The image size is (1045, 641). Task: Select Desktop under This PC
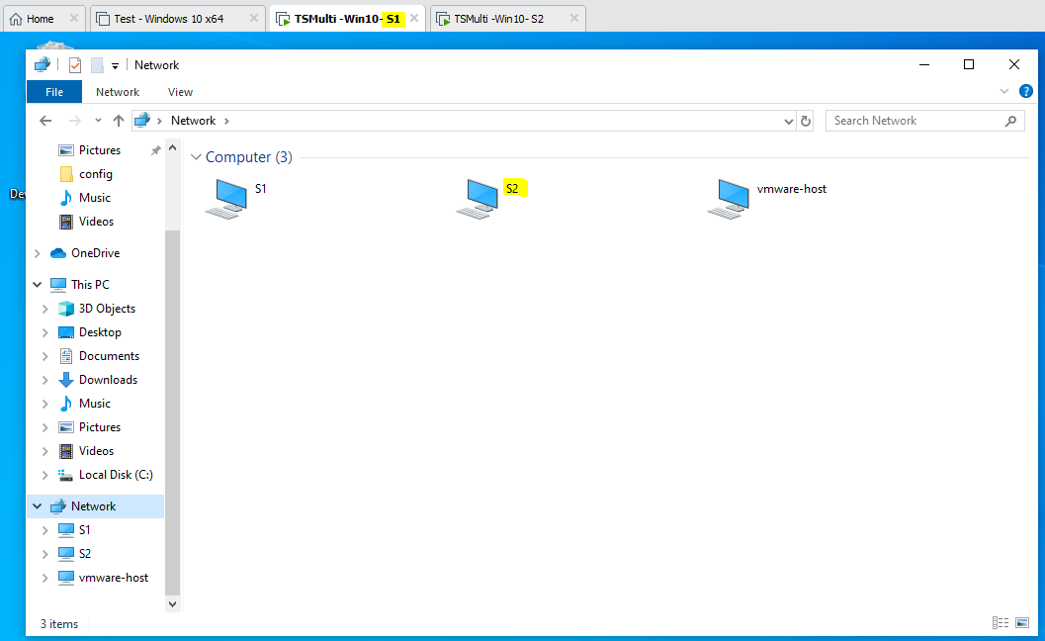pyautogui.click(x=100, y=332)
